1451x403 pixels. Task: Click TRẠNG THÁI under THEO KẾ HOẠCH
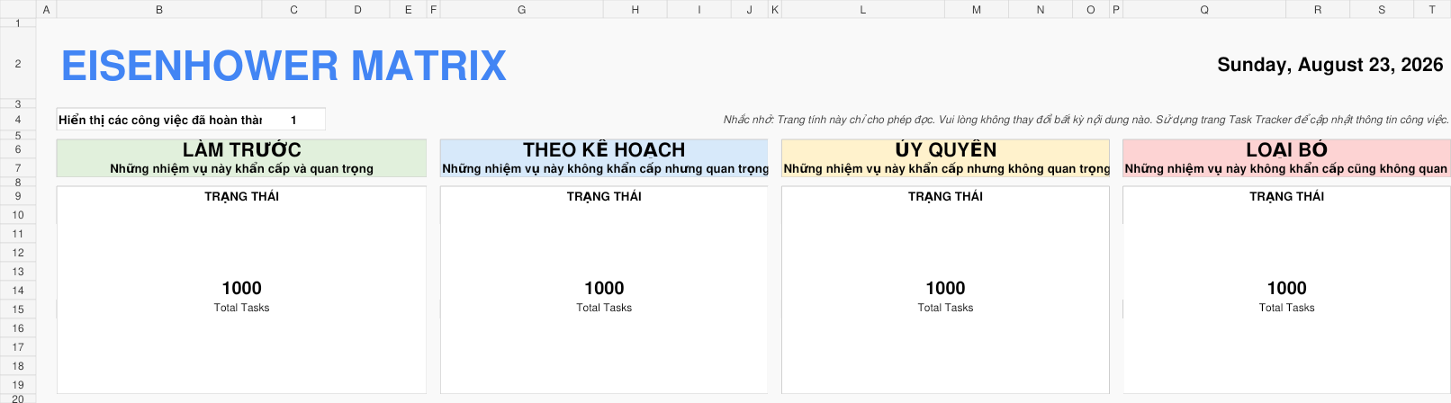tap(604, 196)
